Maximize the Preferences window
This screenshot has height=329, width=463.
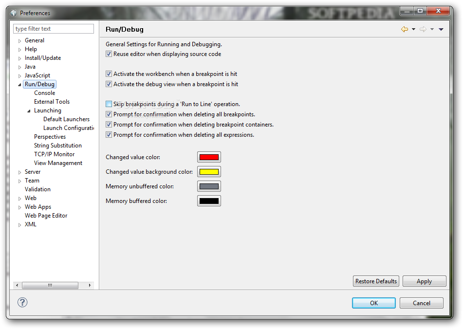[420, 11]
